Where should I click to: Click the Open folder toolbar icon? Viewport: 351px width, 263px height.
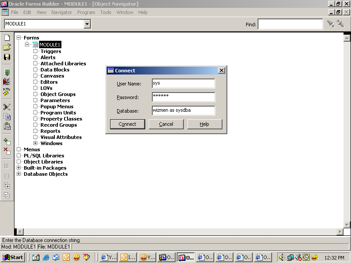7,47
